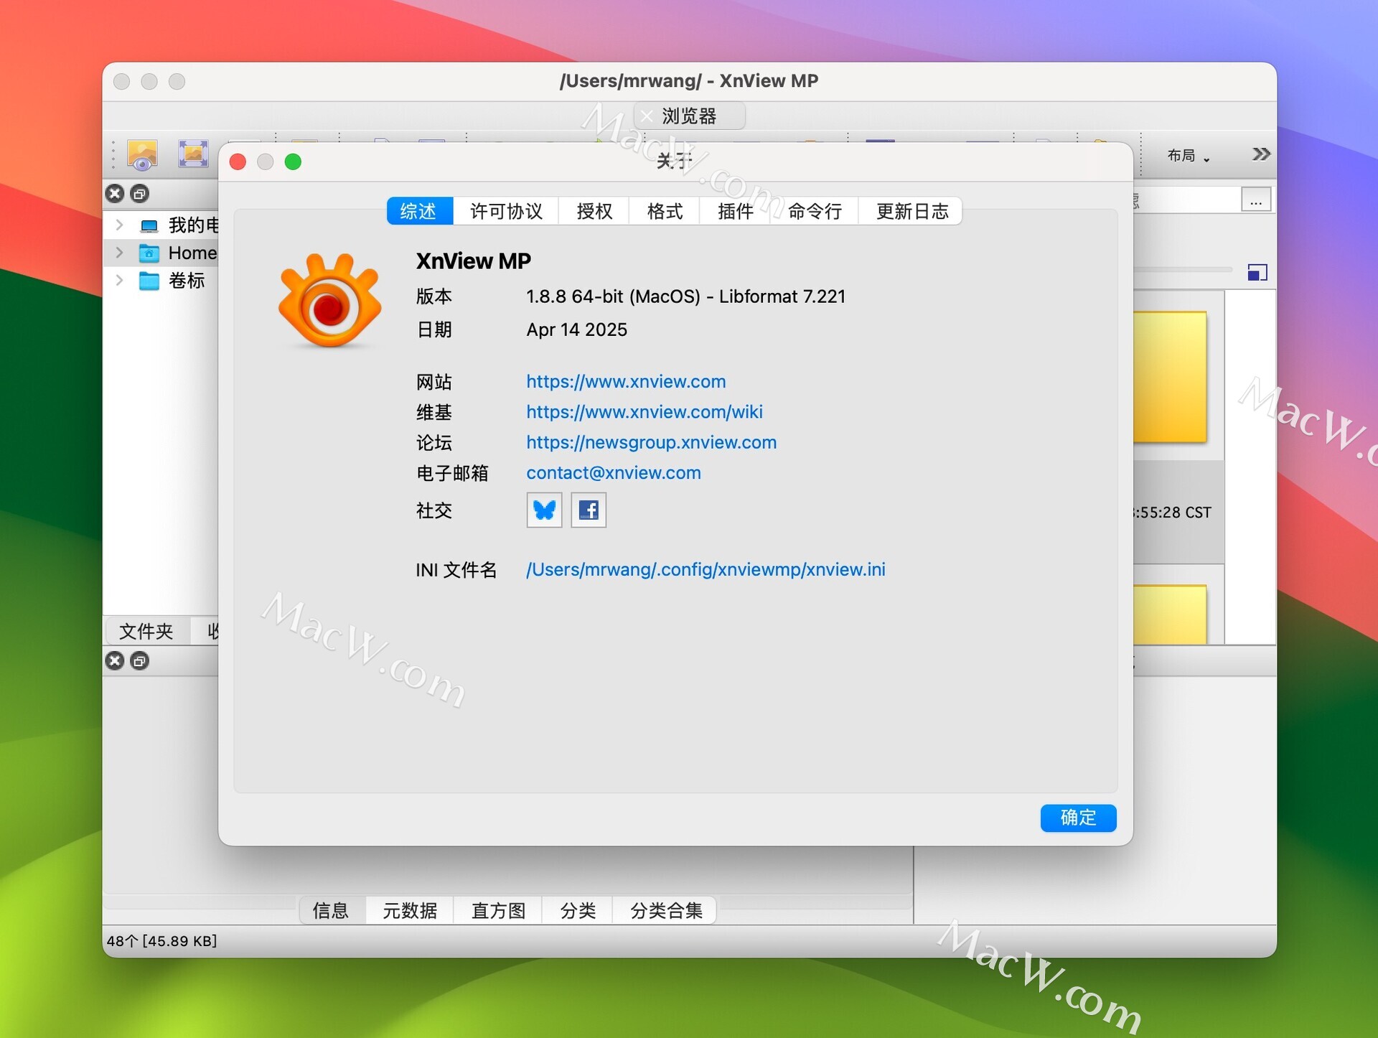Close the lower-left info panel with X icon
Viewport: 1378px width, 1038px height.
coord(115,660)
